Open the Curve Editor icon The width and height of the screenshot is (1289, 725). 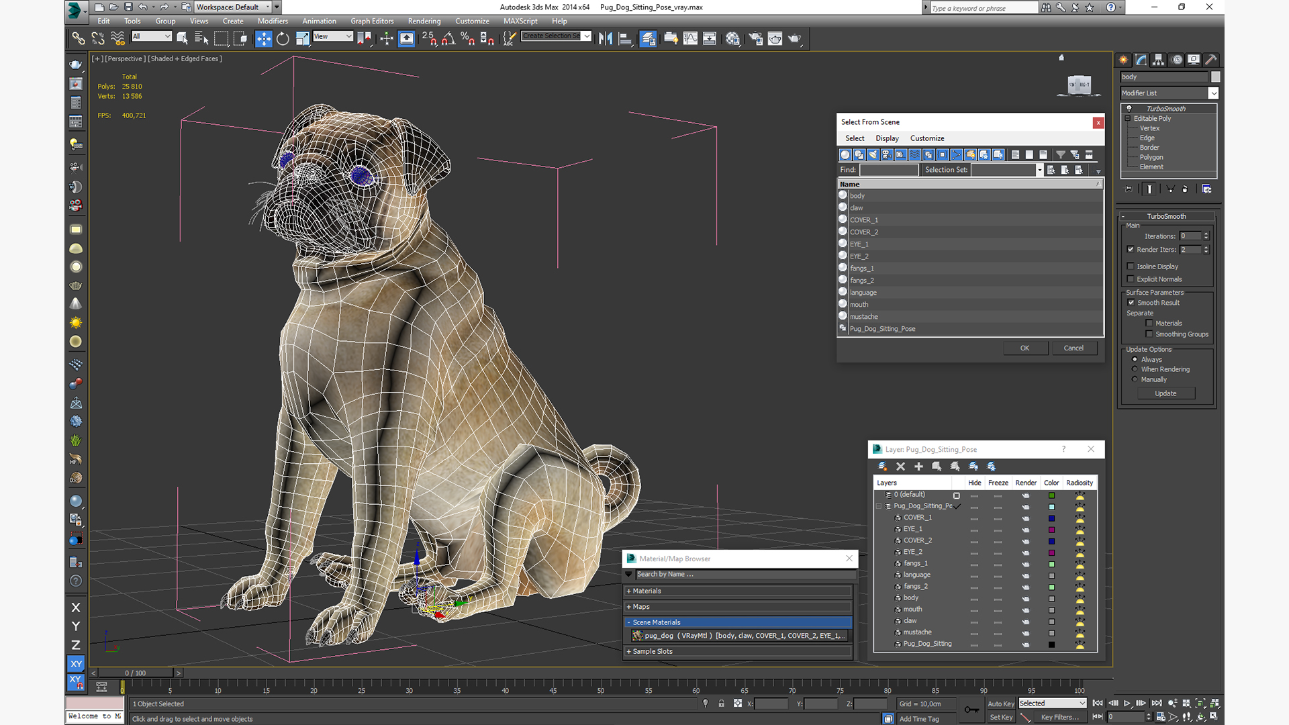(690, 39)
